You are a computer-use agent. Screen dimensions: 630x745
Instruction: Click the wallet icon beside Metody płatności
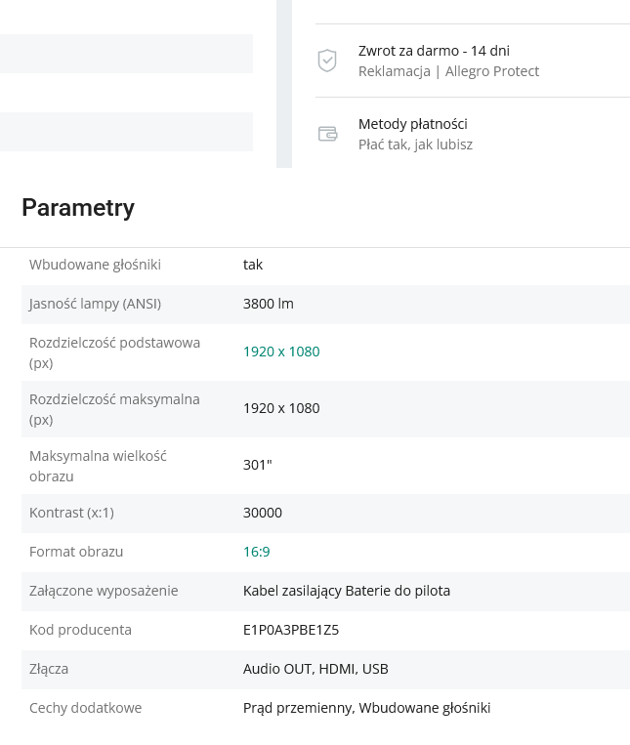click(x=327, y=134)
